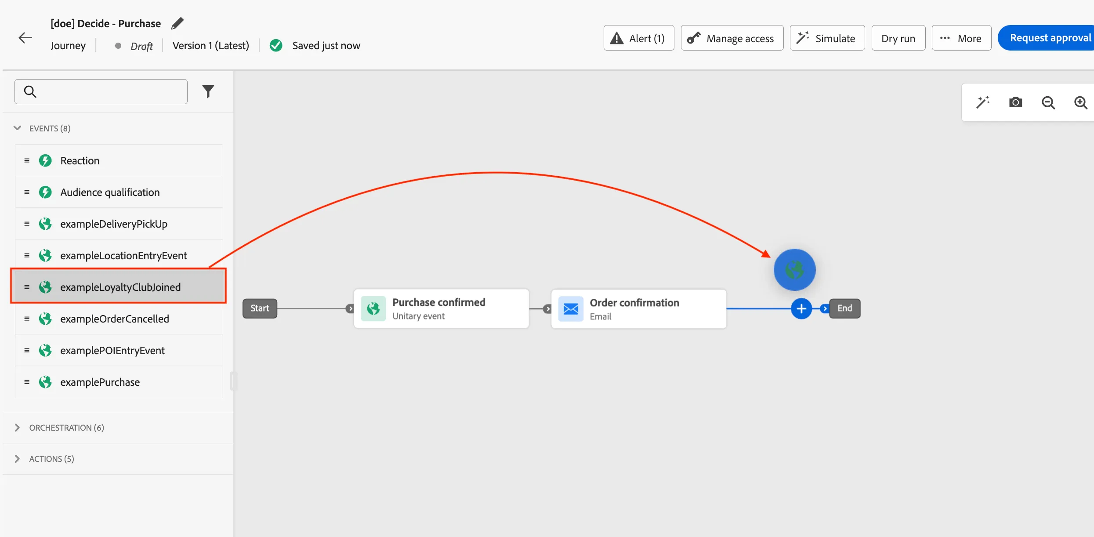1094x537 pixels.
Task: Click Request approval button
Action: 1046,38
